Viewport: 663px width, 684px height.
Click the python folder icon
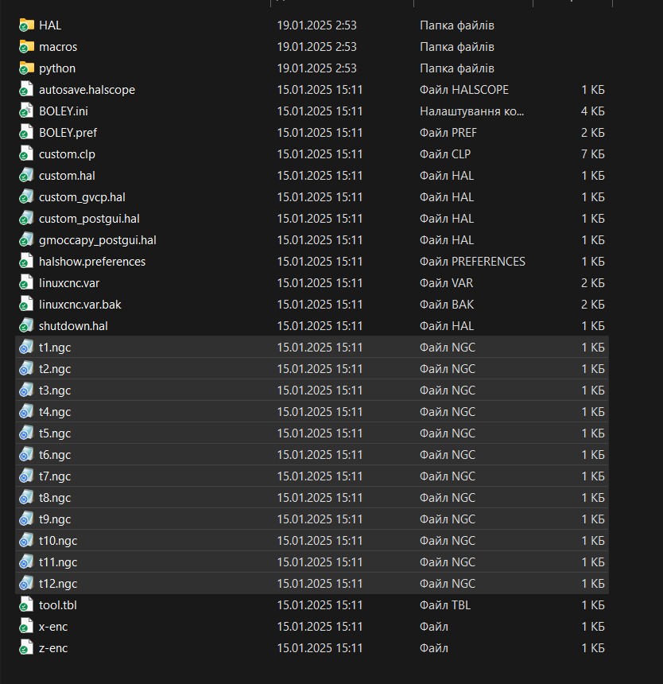tap(26, 68)
